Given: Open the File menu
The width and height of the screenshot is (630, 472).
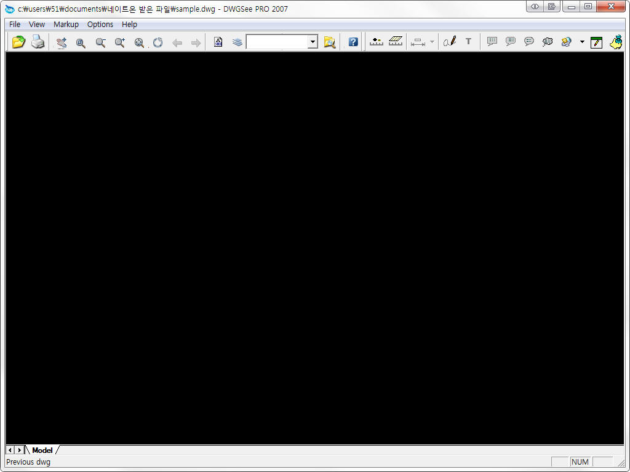Looking at the screenshot, I should click(15, 25).
